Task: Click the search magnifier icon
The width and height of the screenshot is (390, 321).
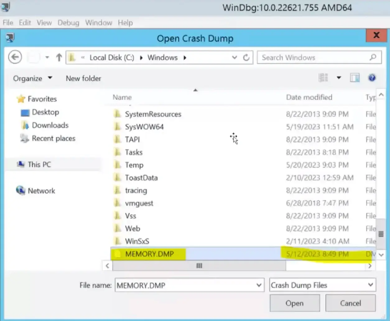Action: 373,57
